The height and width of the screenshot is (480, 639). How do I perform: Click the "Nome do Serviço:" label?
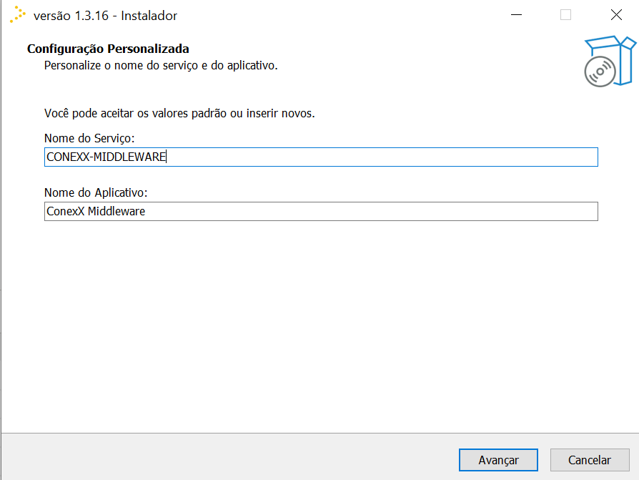click(89, 137)
